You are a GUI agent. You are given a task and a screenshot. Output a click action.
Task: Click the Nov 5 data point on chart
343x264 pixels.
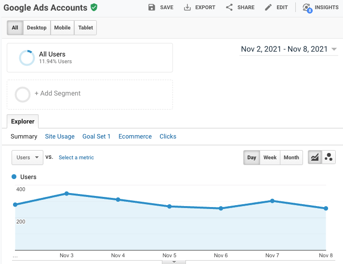pos(169,207)
